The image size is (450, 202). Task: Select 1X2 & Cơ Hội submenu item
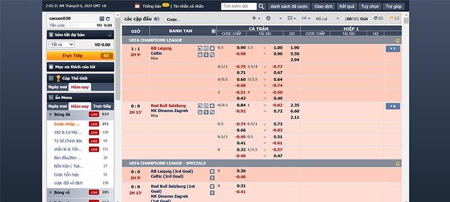[x=67, y=132]
